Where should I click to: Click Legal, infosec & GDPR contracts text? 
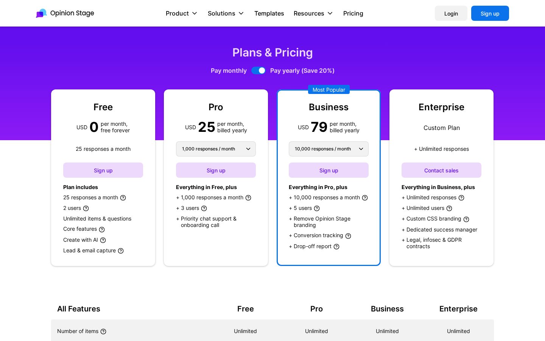coord(434,243)
